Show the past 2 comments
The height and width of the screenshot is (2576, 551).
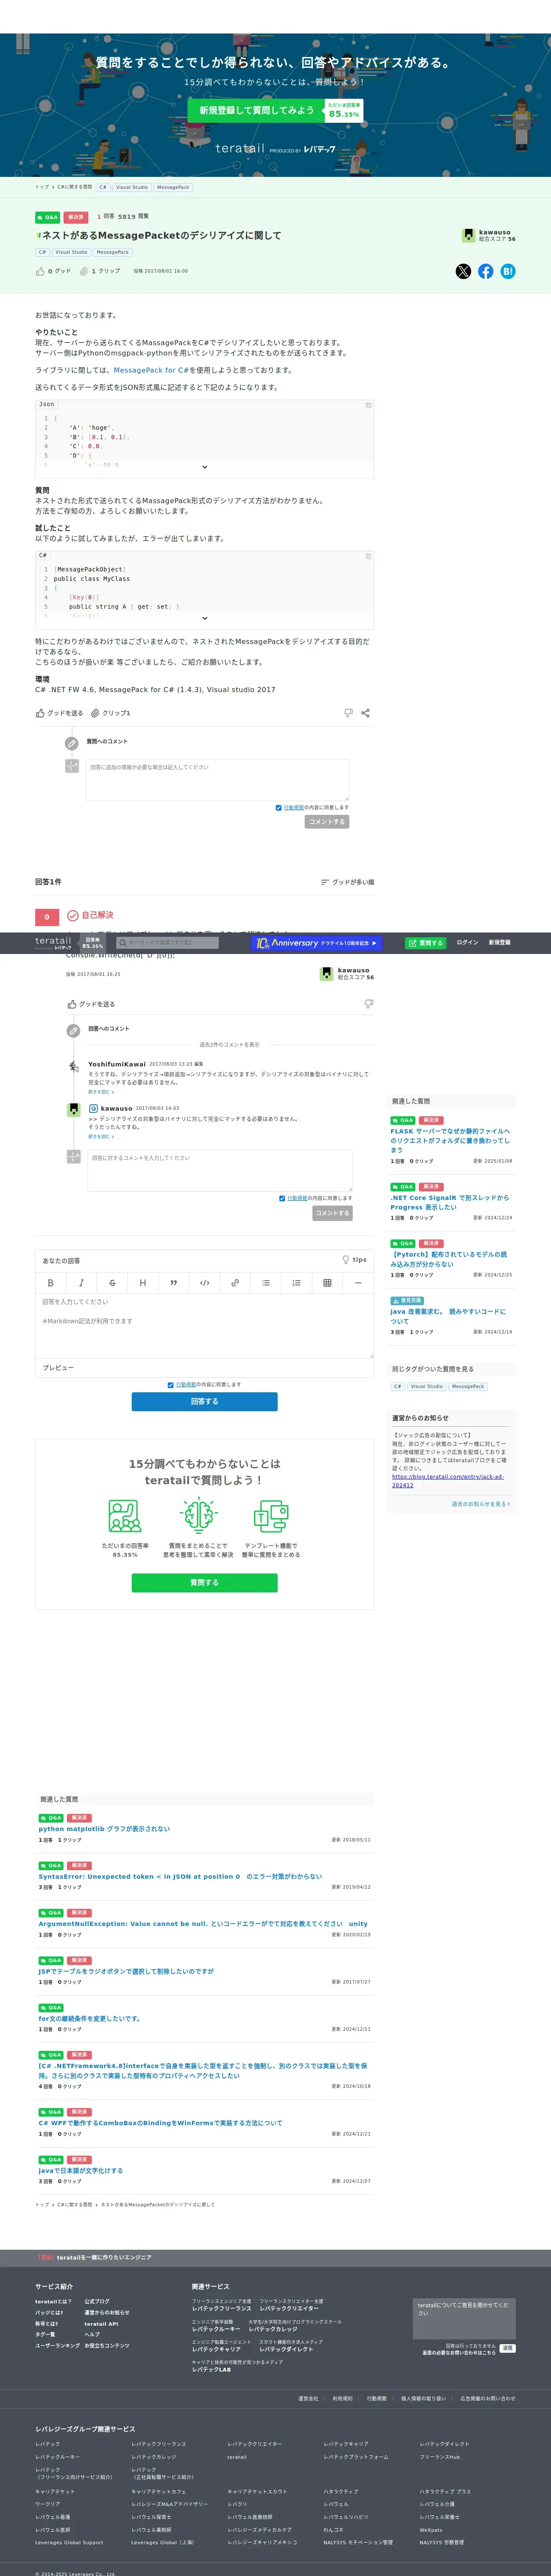[229, 1045]
